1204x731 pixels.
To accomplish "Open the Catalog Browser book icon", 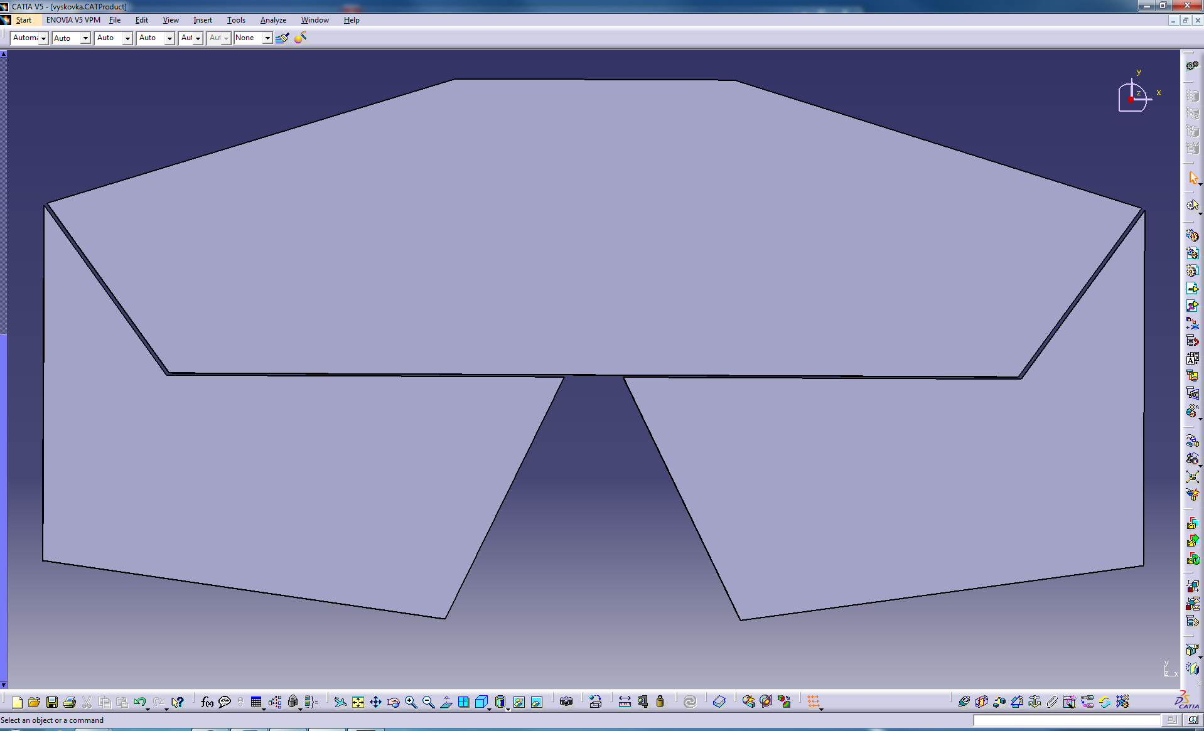I will click(719, 702).
